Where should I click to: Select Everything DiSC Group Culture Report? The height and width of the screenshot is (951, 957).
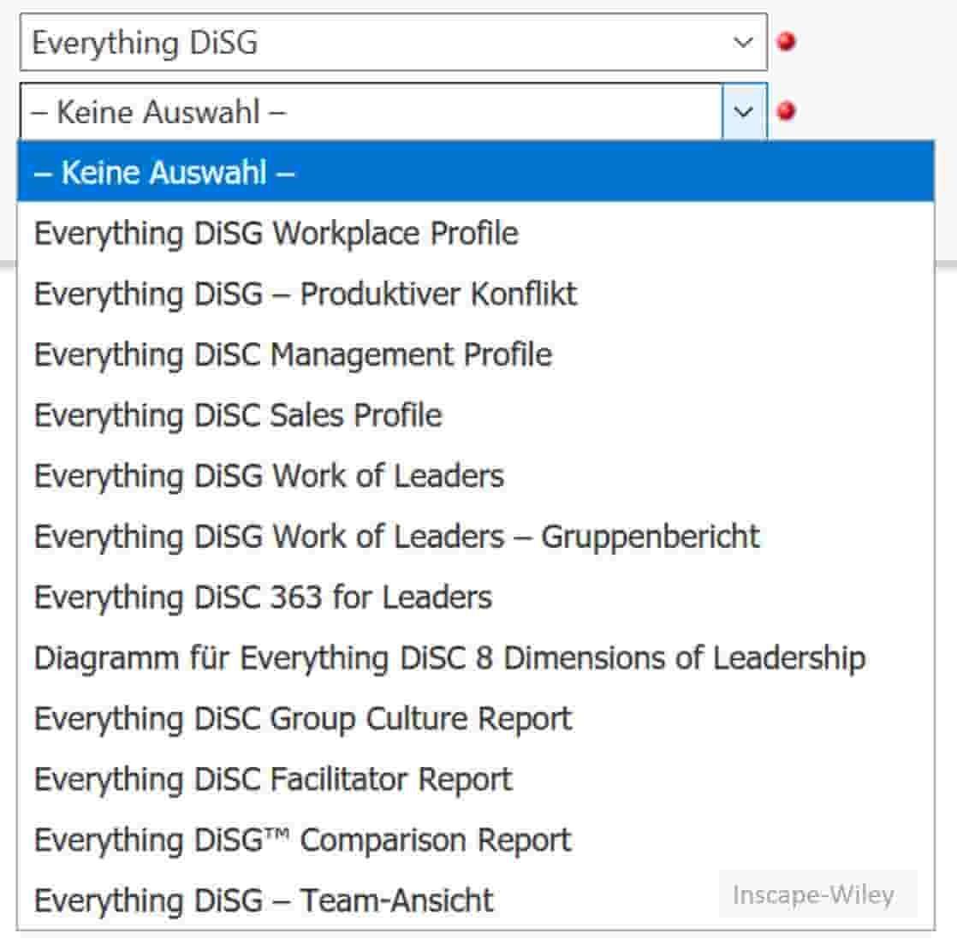pyautogui.click(x=302, y=719)
